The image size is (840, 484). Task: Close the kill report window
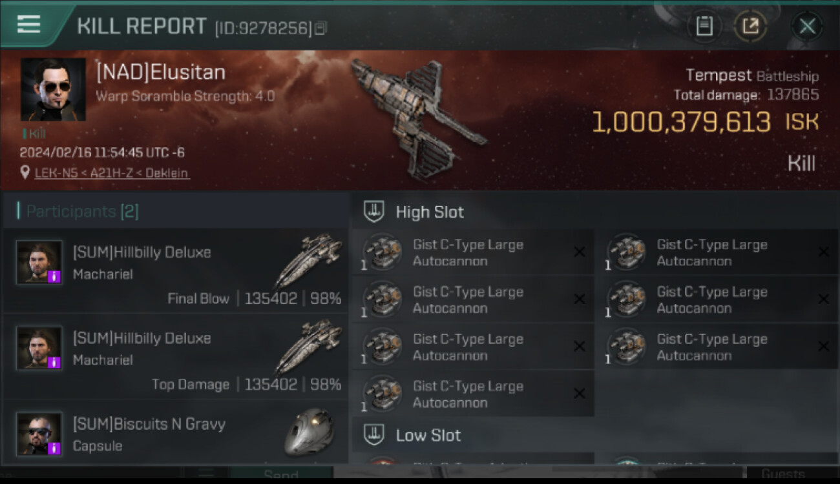[807, 26]
